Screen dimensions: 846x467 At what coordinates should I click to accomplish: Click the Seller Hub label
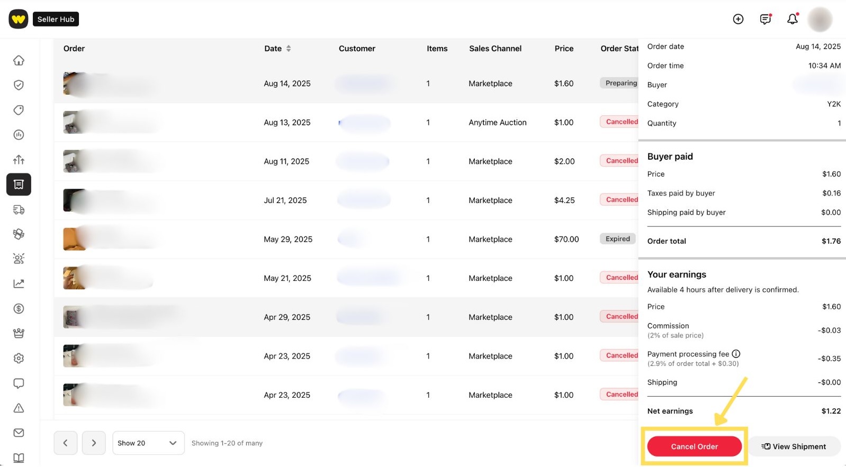click(x=56, y=19)
